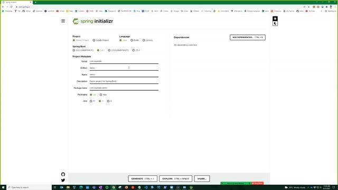Select Maven Project
Screen dimensions: 338x190
click(81, 40)
